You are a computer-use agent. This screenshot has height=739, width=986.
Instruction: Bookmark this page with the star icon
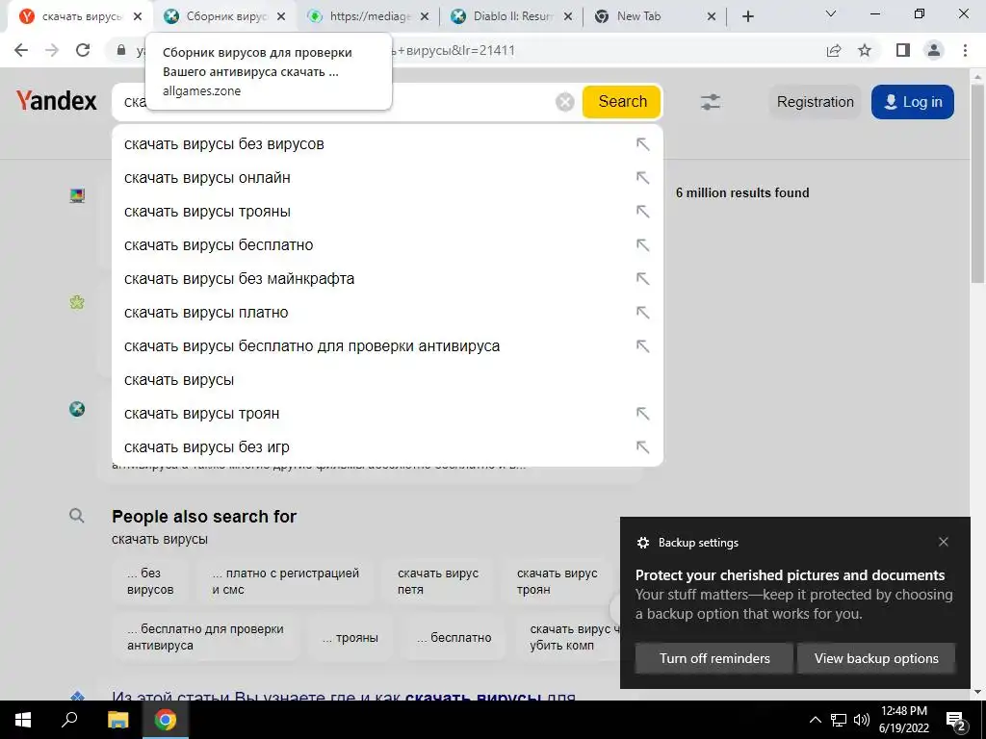(x=865, y=50)
